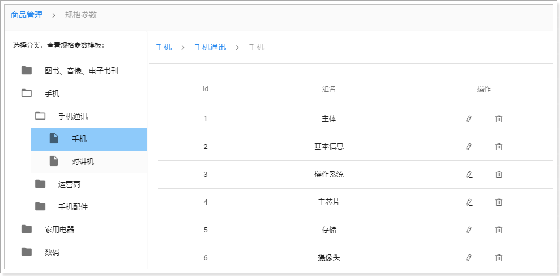
Task: Click the edit pencil icon for 主体 row
Action: [469, 119]
